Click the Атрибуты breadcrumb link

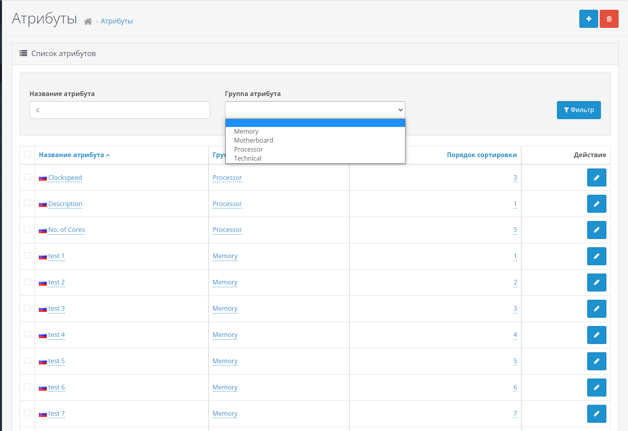[117, 21]
